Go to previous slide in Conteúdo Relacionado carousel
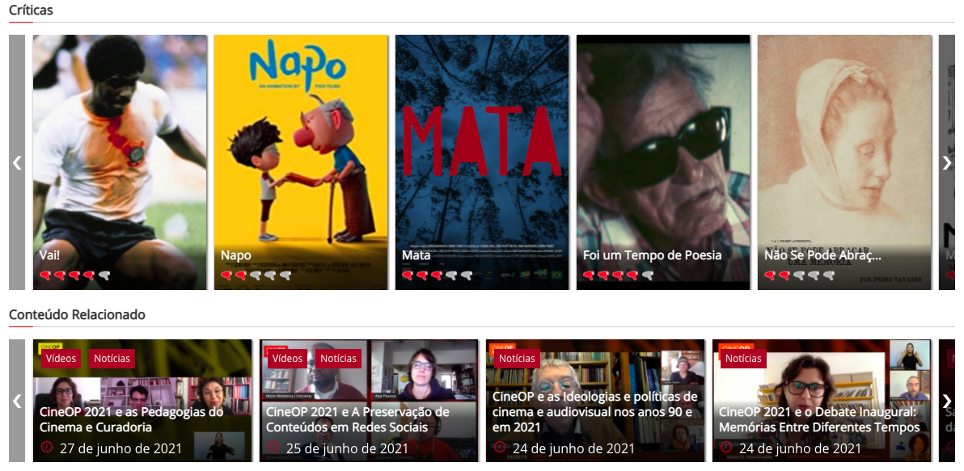Image resolution: width=964 pixels, height=471 pixels. 17,401
